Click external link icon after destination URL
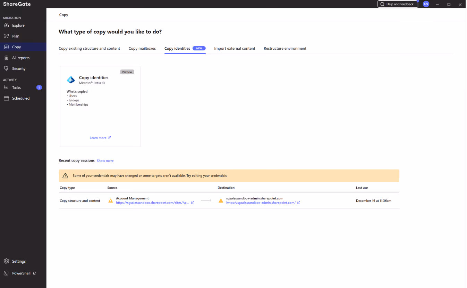This screenshot has width=467, height=288. point(299,203)
